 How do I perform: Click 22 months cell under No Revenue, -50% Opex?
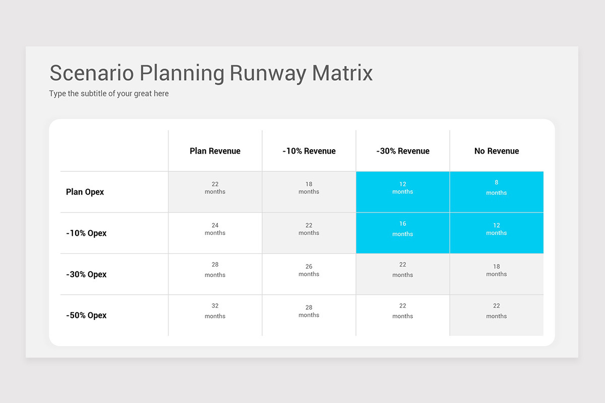click(x=497, y=315)
